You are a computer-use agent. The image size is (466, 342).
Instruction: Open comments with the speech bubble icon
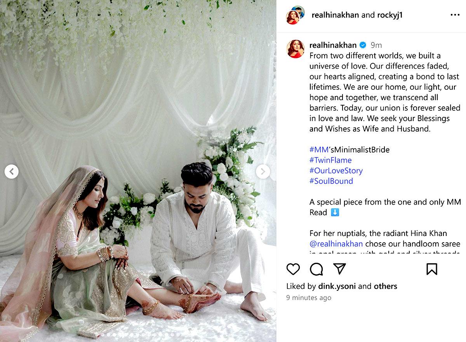[x=316, y=269]
